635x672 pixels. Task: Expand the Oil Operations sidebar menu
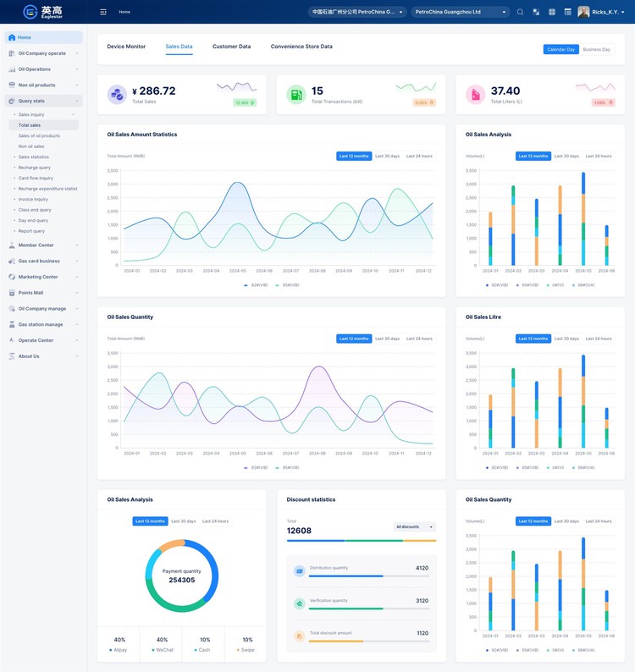click(42, 69)
